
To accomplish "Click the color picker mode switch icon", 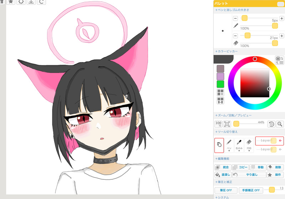I will [x=280, y=60].
